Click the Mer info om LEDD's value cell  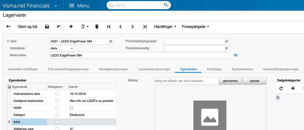pos(91,101)
